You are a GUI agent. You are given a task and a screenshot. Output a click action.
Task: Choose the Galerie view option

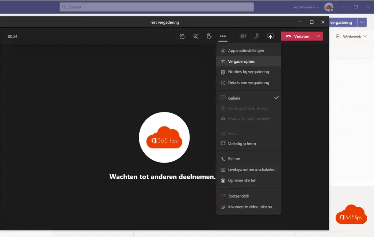point(248,98)
